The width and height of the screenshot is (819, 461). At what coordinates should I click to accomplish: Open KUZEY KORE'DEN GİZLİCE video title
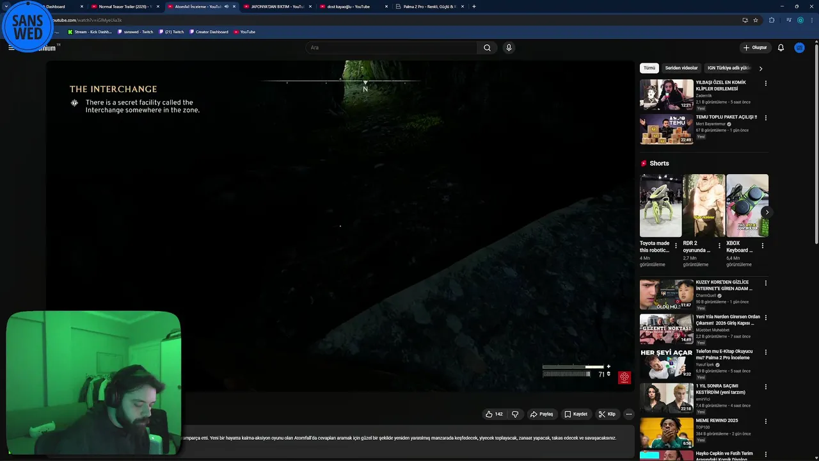(724, 285)
